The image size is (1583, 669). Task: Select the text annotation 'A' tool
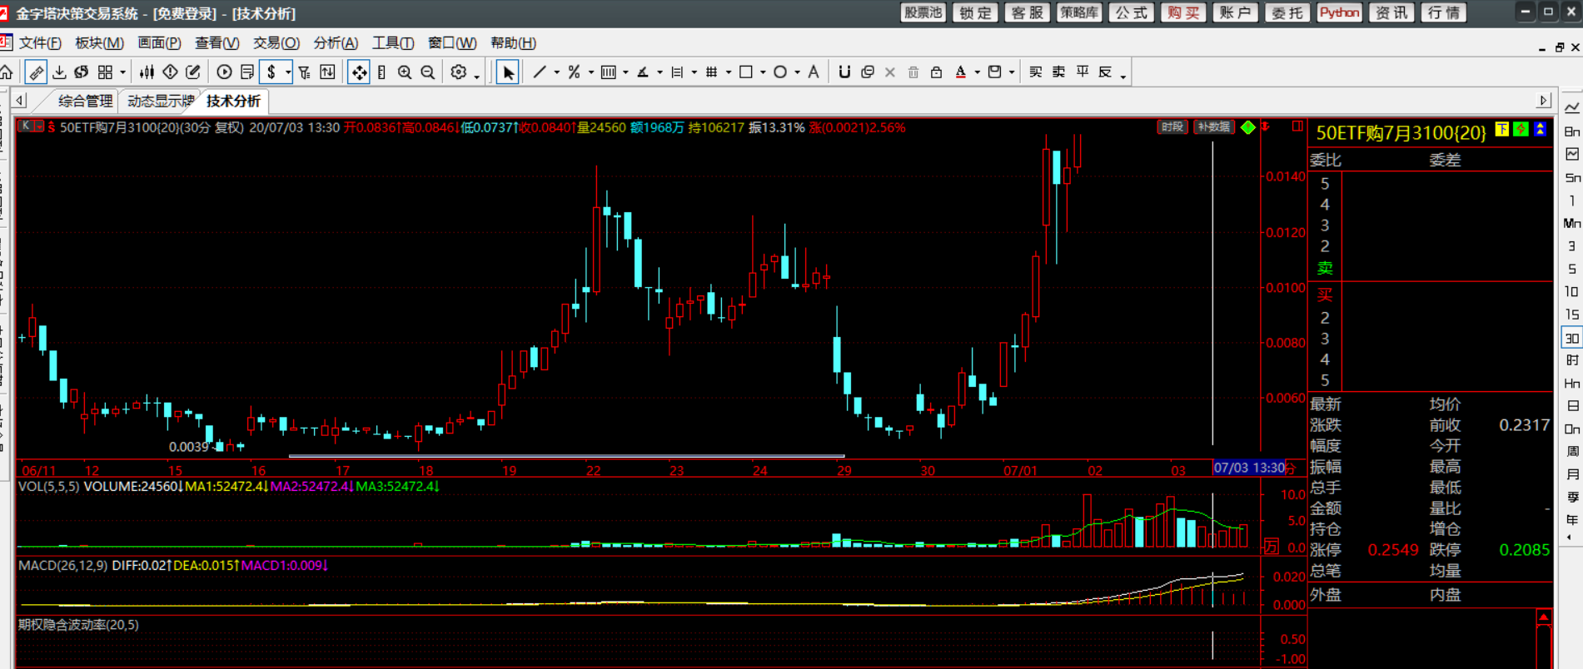pyautogui.click(x=814, y=72)
